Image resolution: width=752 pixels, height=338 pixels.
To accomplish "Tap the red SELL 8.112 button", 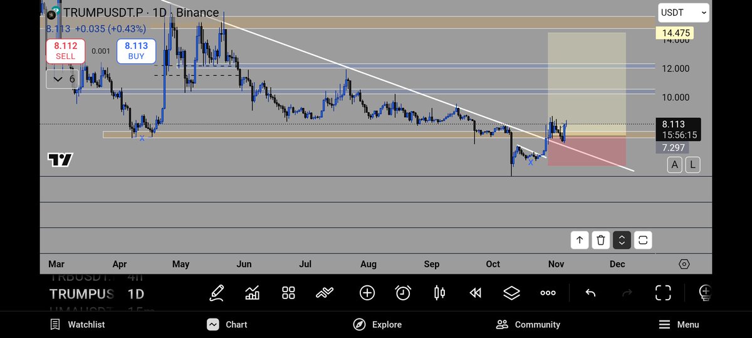I will click(x=65, y=51).
